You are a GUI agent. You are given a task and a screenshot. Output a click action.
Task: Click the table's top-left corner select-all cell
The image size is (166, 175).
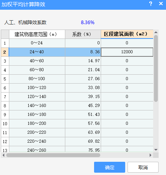5,34
